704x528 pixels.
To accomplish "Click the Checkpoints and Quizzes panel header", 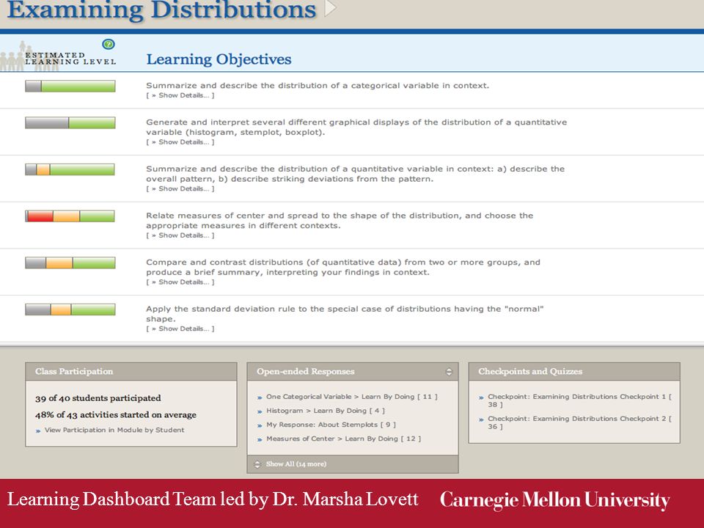I will [574, 372].
